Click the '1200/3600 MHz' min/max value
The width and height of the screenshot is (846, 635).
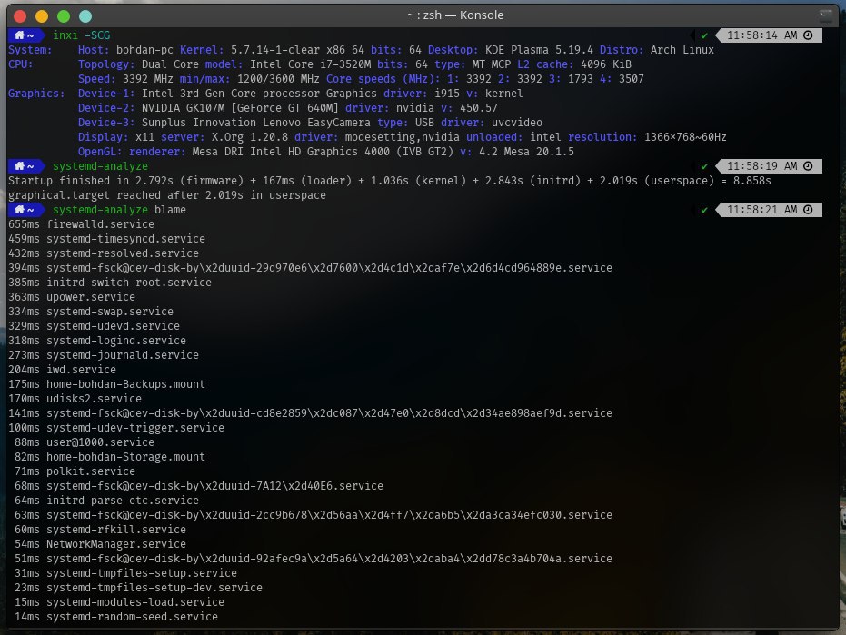(x=278, y=79)
